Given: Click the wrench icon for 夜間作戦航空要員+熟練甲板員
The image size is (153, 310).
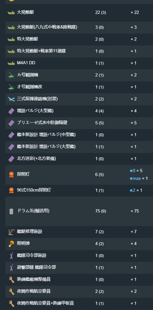Looking at the screenshot, I should pyautogui.click(x=11, y=304).
